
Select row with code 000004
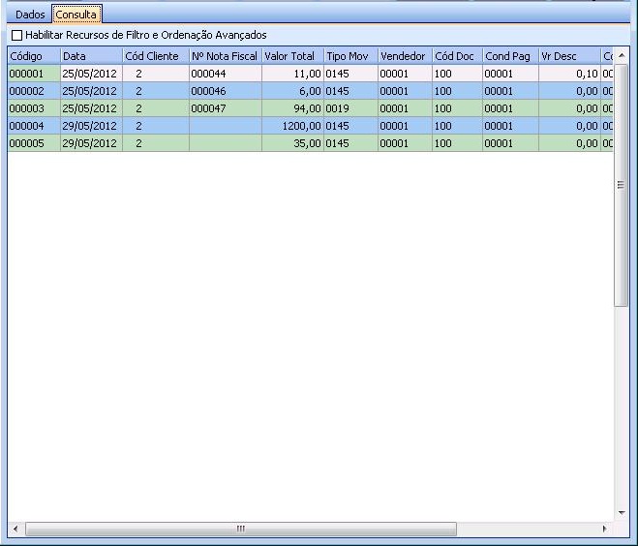pyautogui.click(x=33, y=126)
